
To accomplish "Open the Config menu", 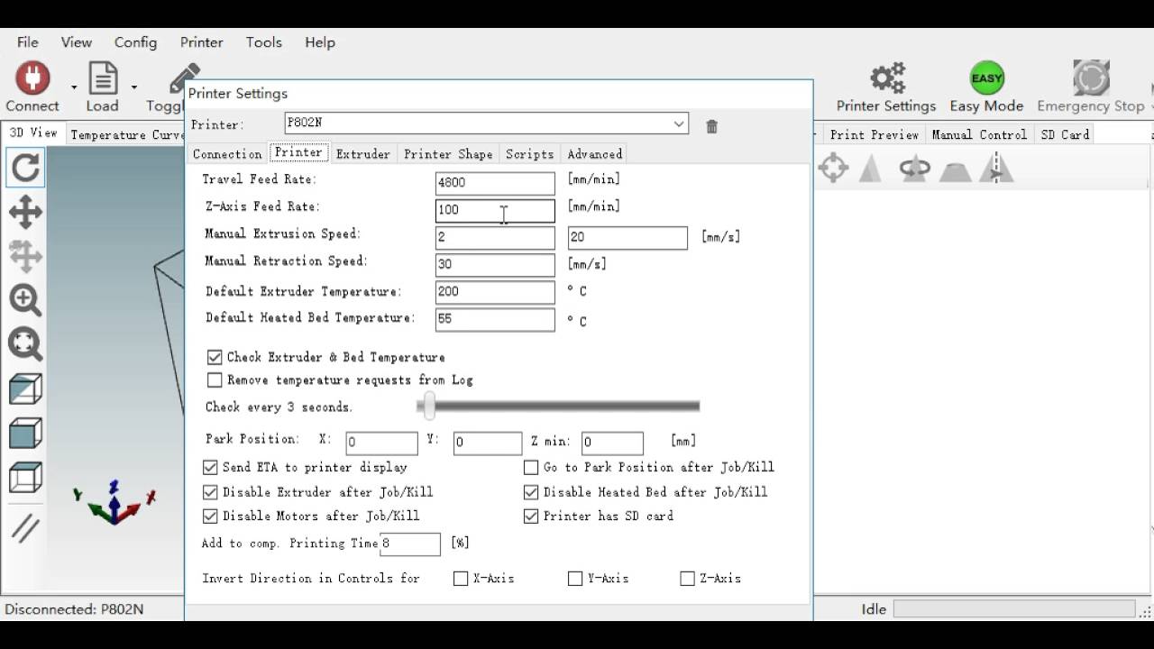I will point(135,42).
